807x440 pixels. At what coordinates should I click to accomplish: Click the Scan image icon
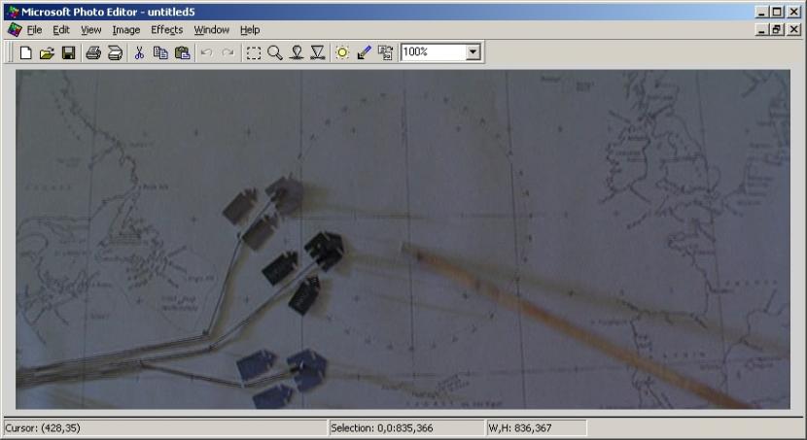[115, 52]
